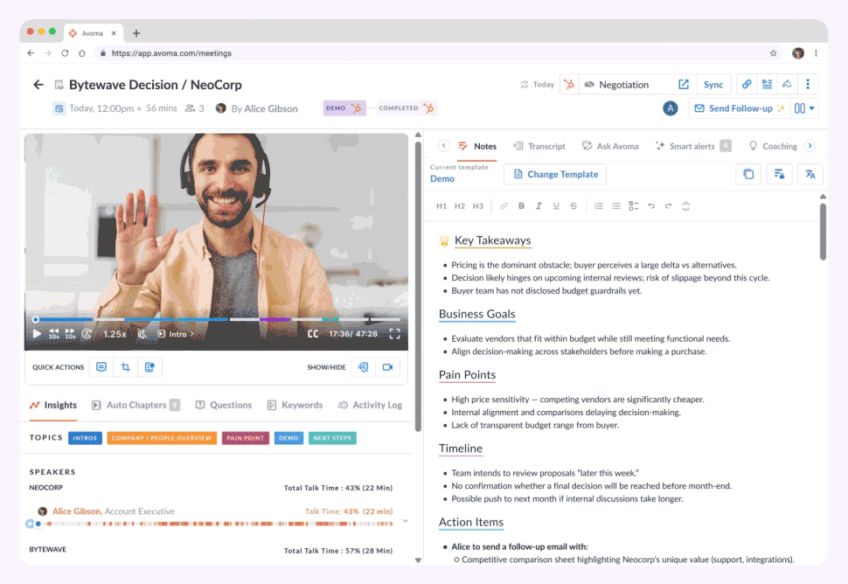This screenshot has width=848, height=584.
Task: Click the HubSpot icon next to Today
Action: (569, 84)
